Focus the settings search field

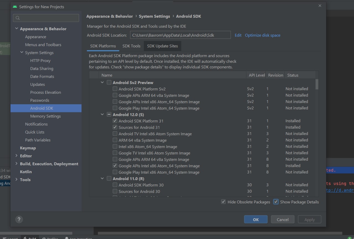[x=46, y=18]
